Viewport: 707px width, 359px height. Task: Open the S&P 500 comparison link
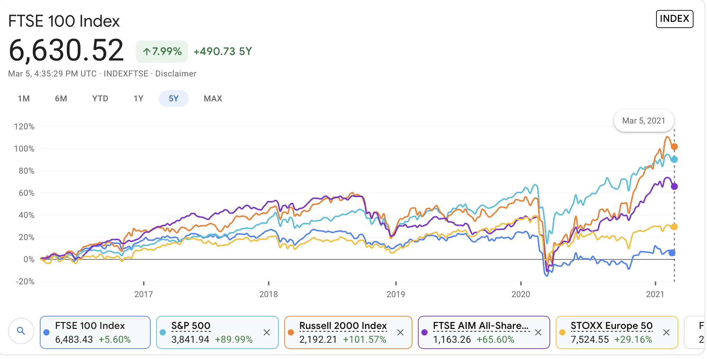(191, 325)
